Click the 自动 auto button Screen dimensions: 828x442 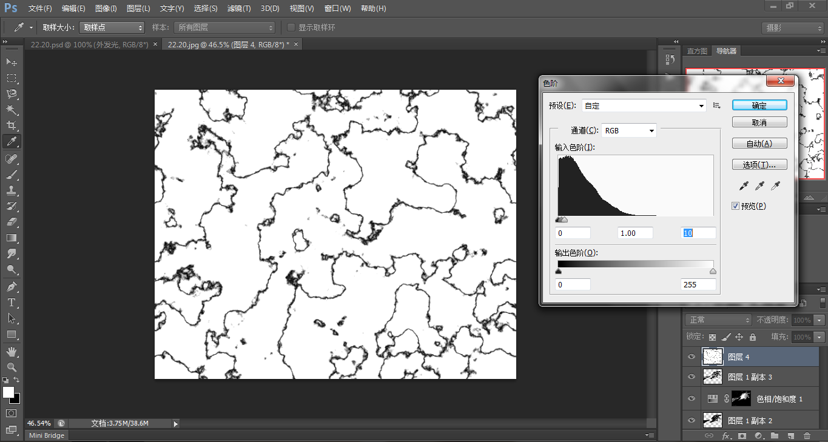tap(759, 144)
